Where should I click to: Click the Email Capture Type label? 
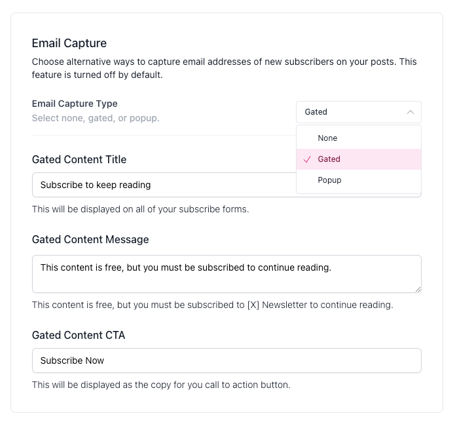(75, 104)
